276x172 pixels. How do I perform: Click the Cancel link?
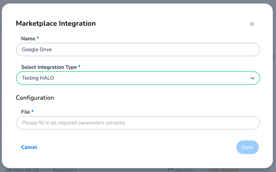click(x=29, y=147)
